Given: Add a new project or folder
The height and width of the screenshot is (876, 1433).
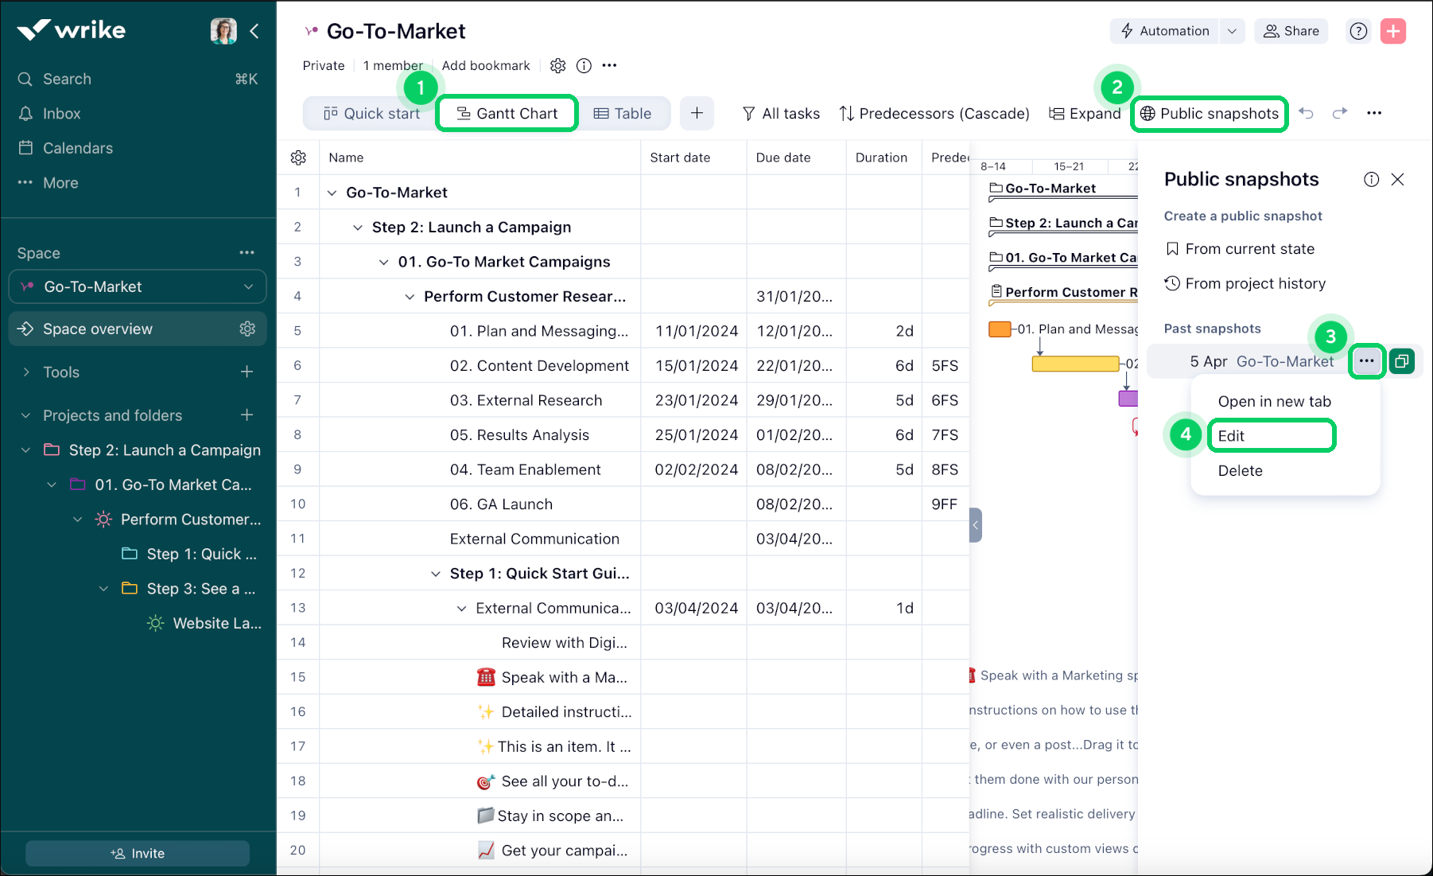Looking at the screenshot, I should pos(247,415).
